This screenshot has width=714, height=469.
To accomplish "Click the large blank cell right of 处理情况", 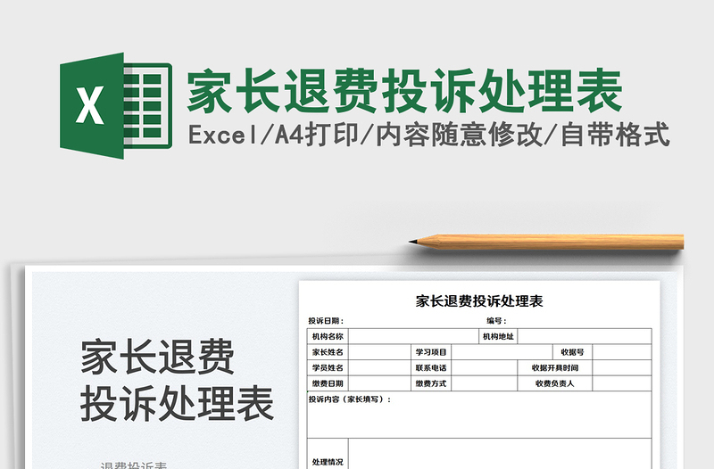I will pyautogui.click(x=500, y=454).
